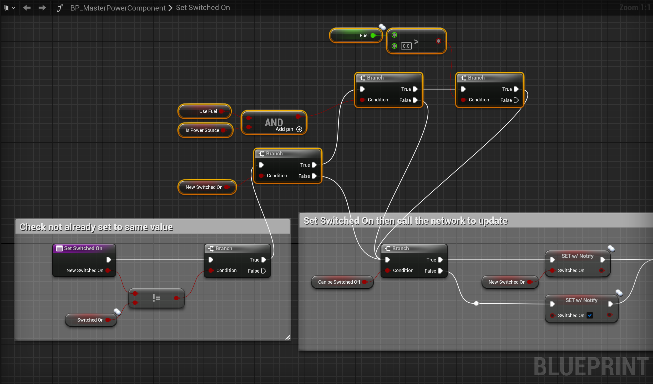The width and height of the screenshot is (653, 384).
Task: Click the Can be Switched Off red output pin
Action: (365, 282)
